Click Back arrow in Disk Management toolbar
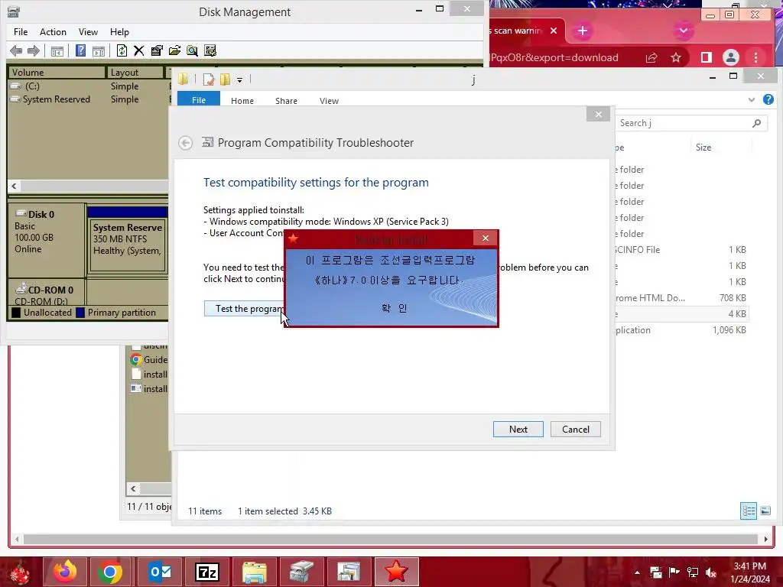 coord(16,50)
